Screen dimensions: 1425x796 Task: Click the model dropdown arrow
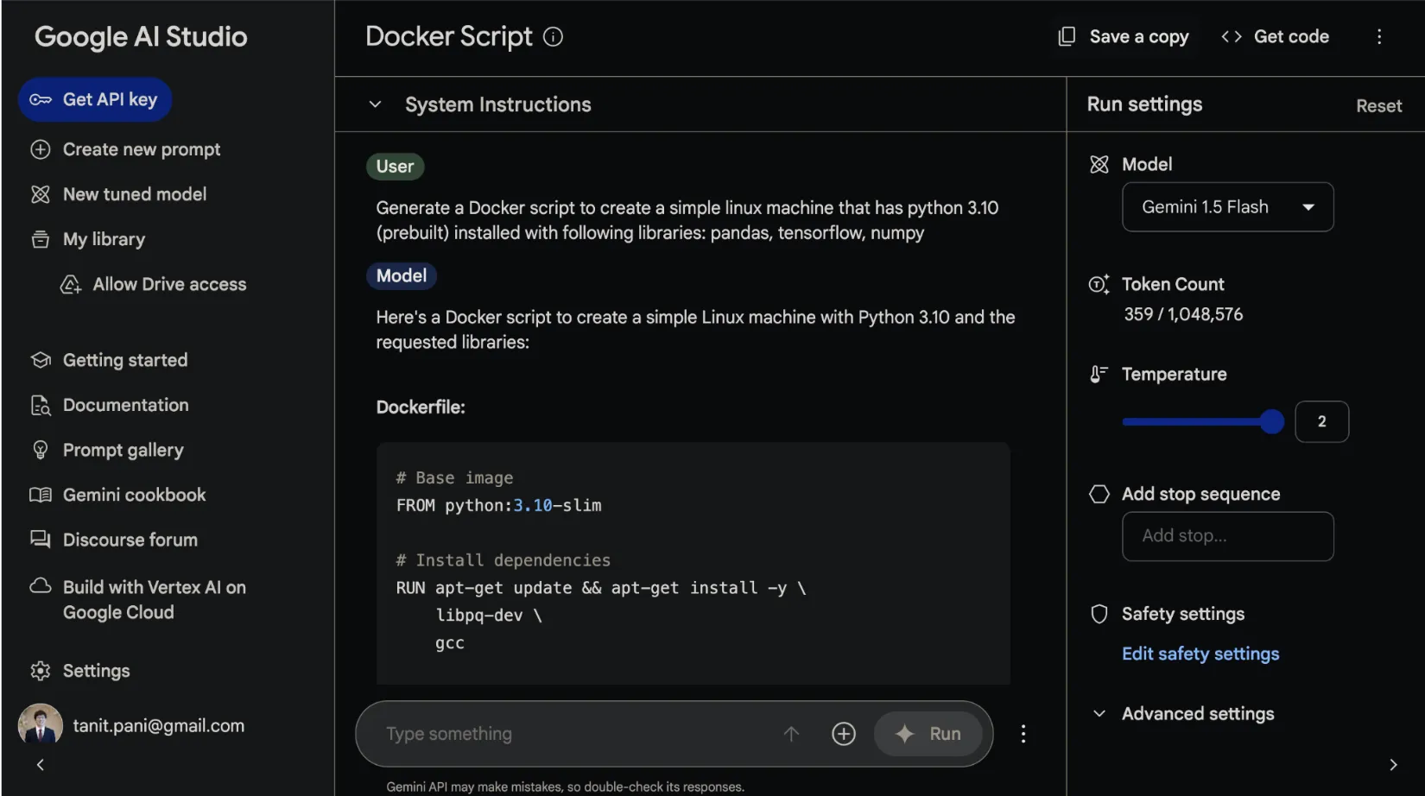click(x=1308, y=207)
